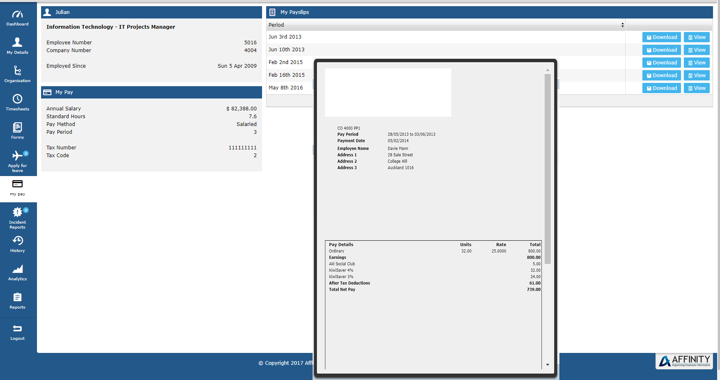Click the My Pay panel card icon
This screenshot has height=380, width=720.
(47, 92)
